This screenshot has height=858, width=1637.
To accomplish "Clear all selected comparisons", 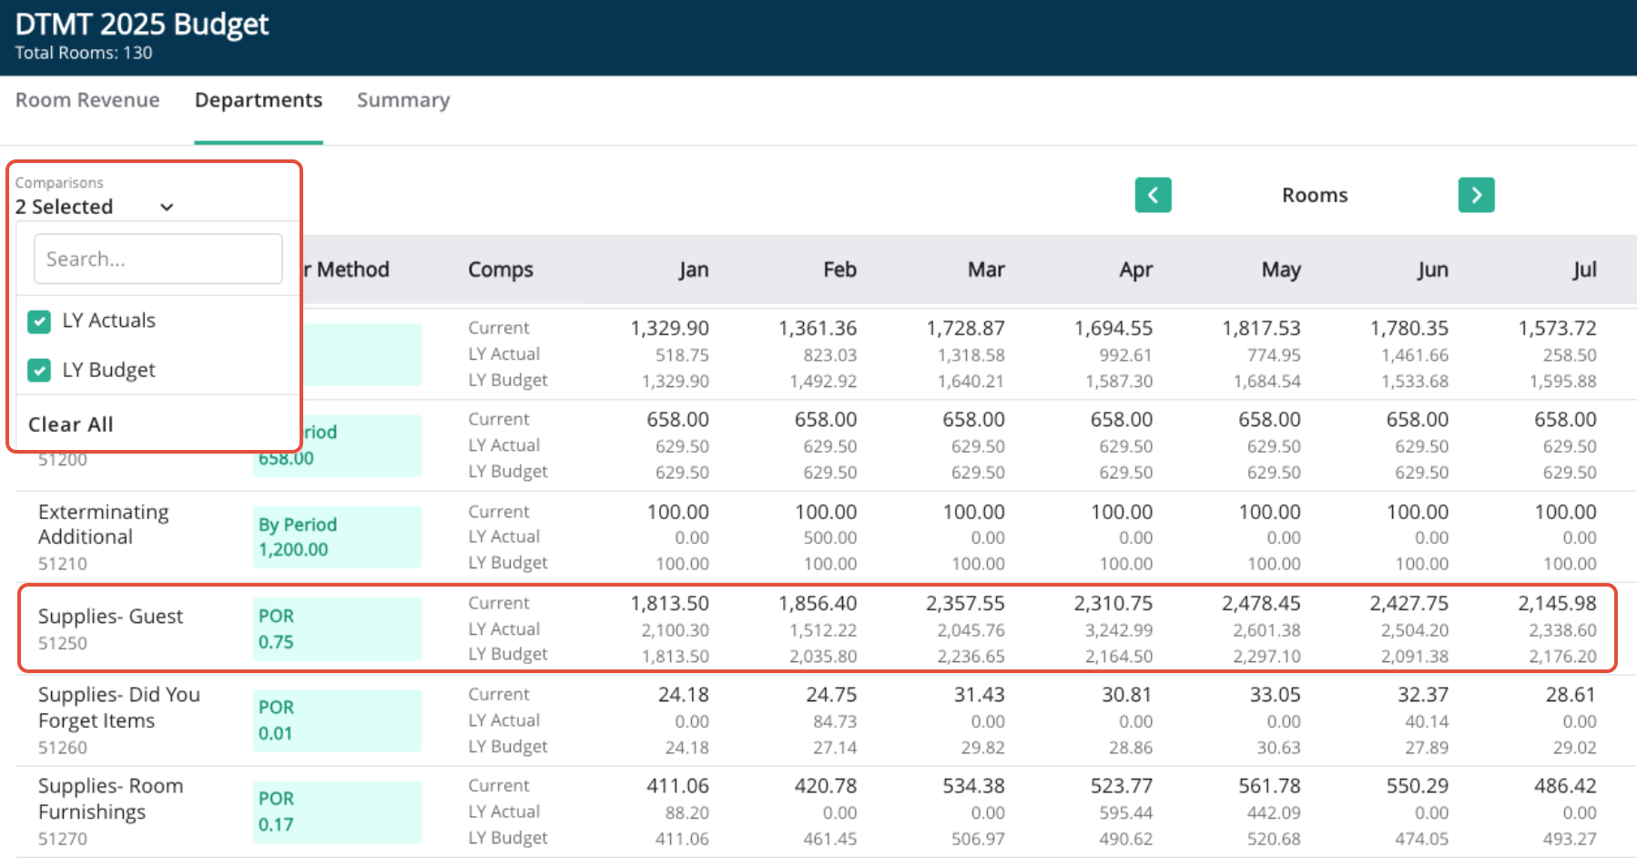I will click(71, 424).
